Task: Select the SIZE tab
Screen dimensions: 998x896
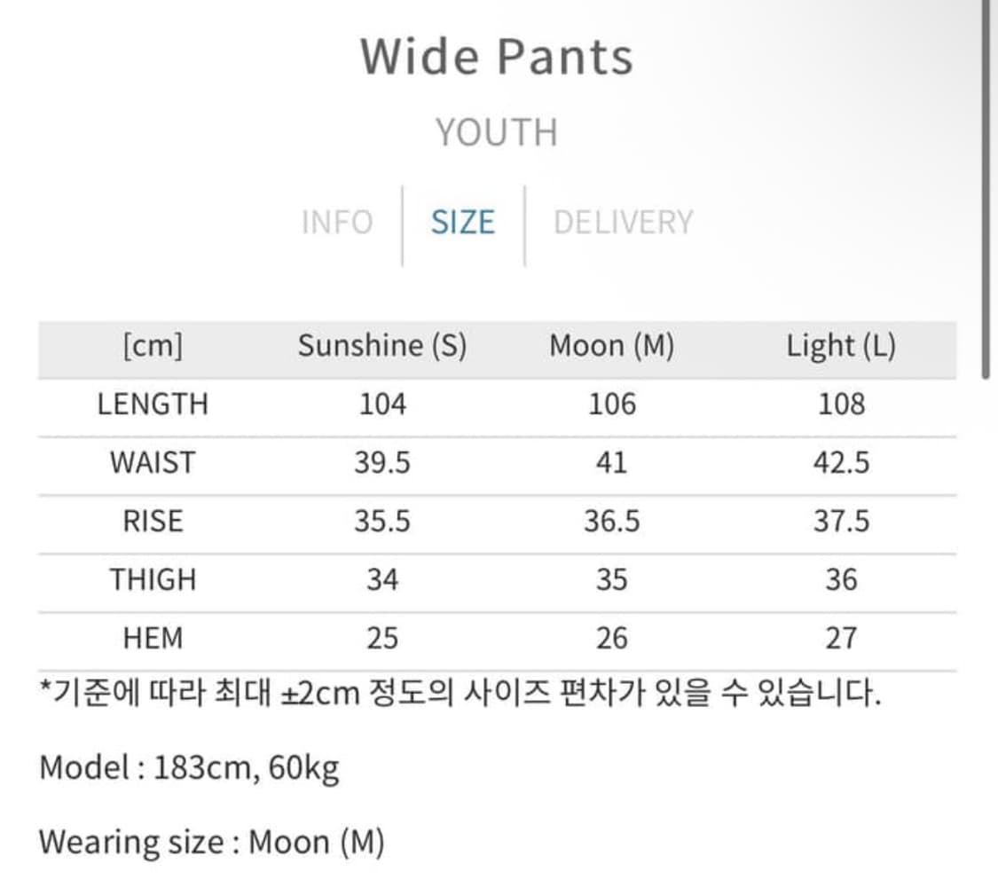Action: (x=462, y=222)
